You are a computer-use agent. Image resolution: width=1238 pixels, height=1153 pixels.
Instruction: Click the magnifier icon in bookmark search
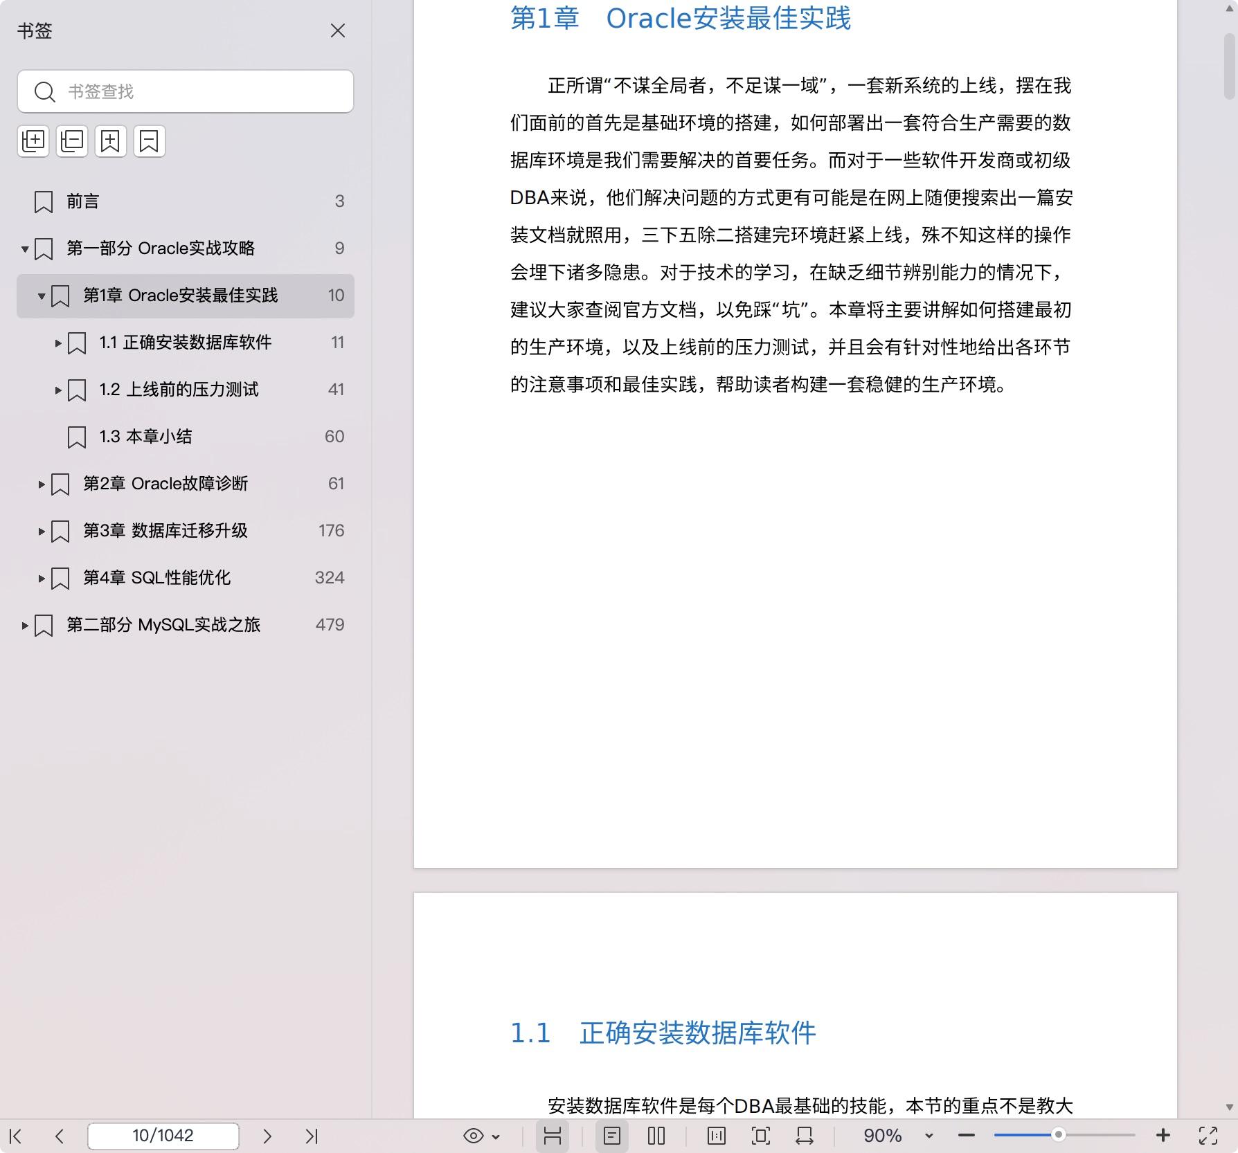pyautogui.click(x=45, y=91)
